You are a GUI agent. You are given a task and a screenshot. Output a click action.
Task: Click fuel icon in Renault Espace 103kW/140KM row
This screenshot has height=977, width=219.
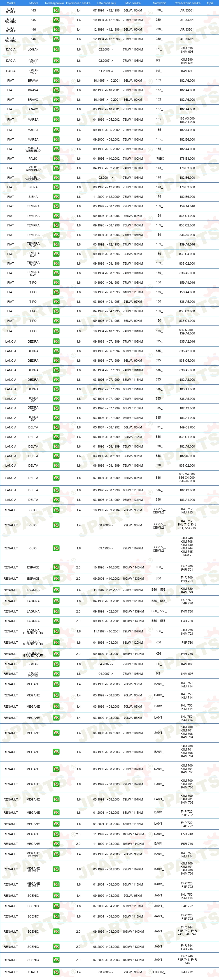(56, 567)
